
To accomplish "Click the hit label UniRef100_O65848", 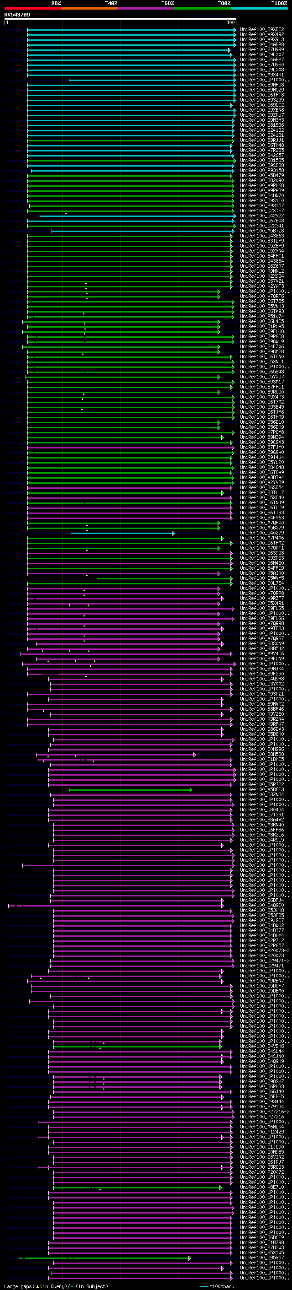I will (262, 372).
